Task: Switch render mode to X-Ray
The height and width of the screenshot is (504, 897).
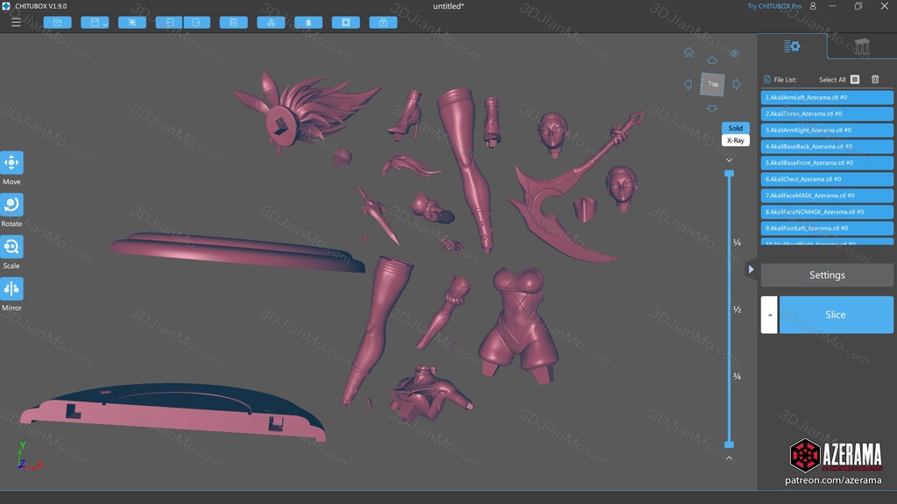Action: point(736,140)
